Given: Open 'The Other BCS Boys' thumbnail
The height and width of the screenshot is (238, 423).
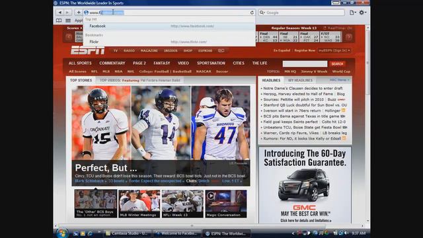Looking at the screenshot, I should click(96, 204).
